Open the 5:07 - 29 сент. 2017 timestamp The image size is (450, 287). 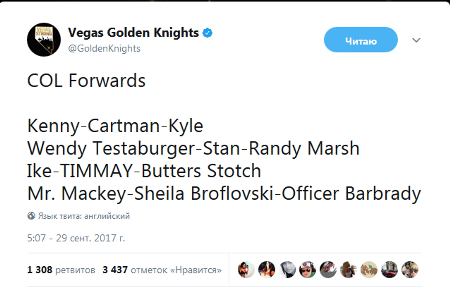76,238
